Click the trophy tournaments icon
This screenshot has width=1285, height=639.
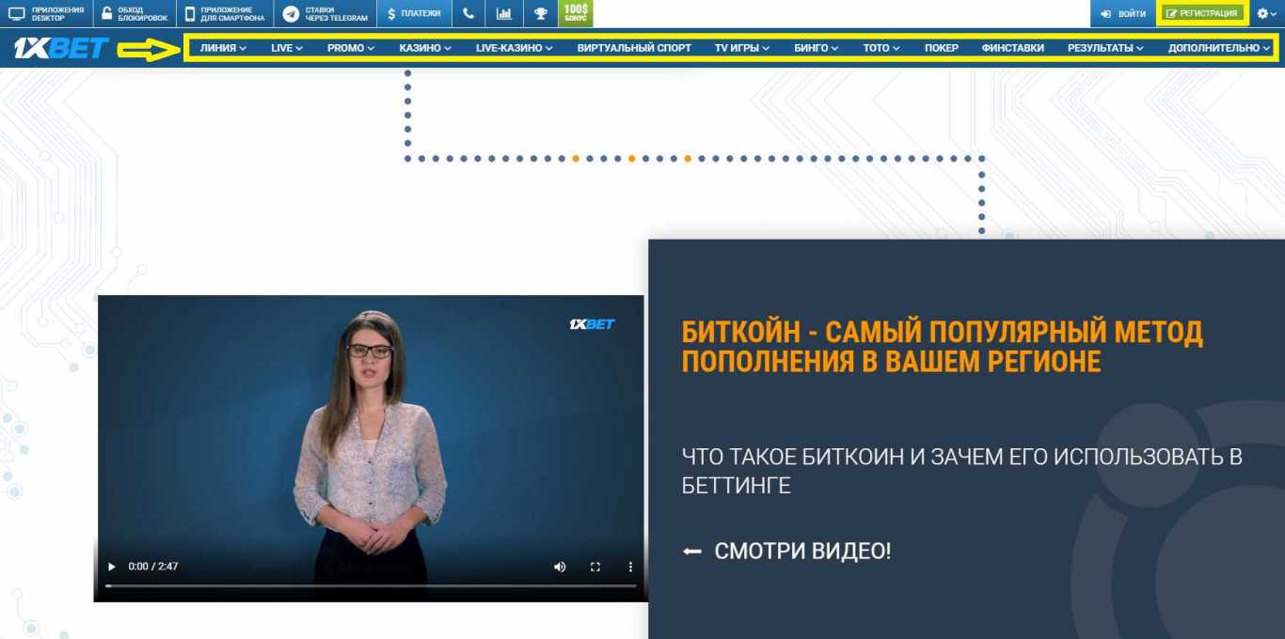pyautogui.click(x=539, y=13)
